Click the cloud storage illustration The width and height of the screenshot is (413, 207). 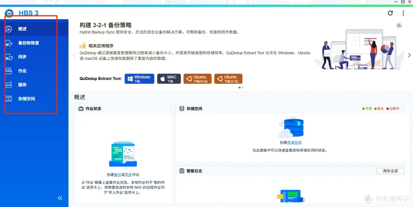(291, 127)
